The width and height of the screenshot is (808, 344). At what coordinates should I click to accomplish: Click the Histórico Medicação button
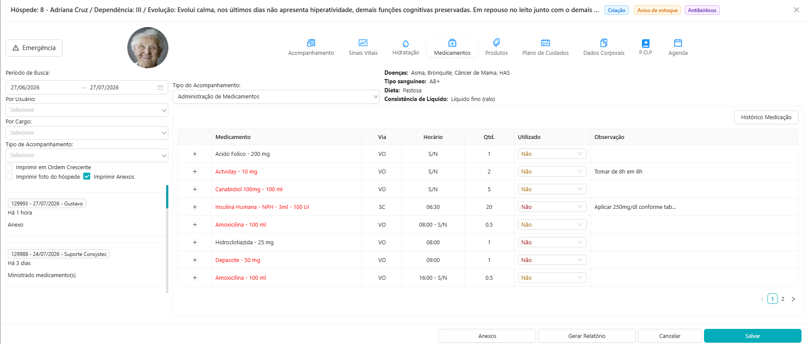click(766, 117)
